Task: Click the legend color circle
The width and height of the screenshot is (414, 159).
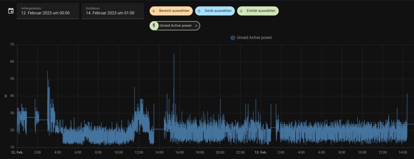Action: 233,38
